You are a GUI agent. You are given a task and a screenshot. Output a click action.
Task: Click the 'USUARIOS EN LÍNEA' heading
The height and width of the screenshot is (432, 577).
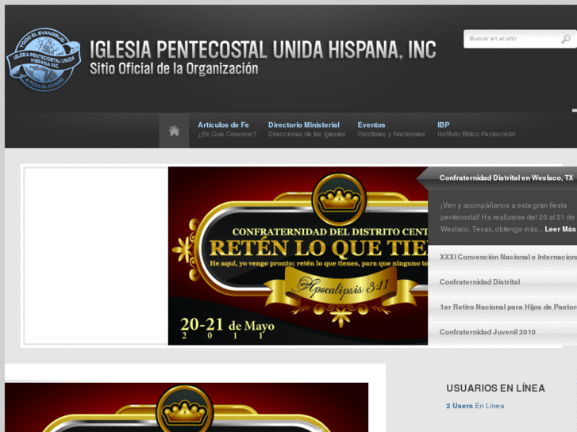[495, 388]
